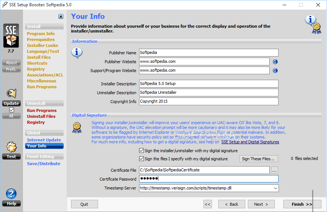Open the Language/Text section
Screen dimensions: 327x212
[43, 51]
